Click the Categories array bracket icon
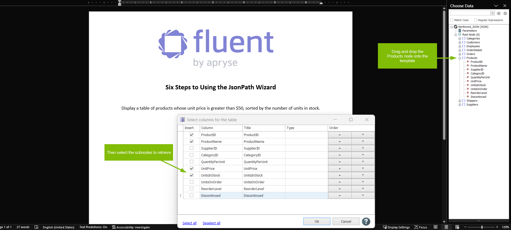Screen dimensions: 511x230 pyautogui.click(x=464, y=38)
